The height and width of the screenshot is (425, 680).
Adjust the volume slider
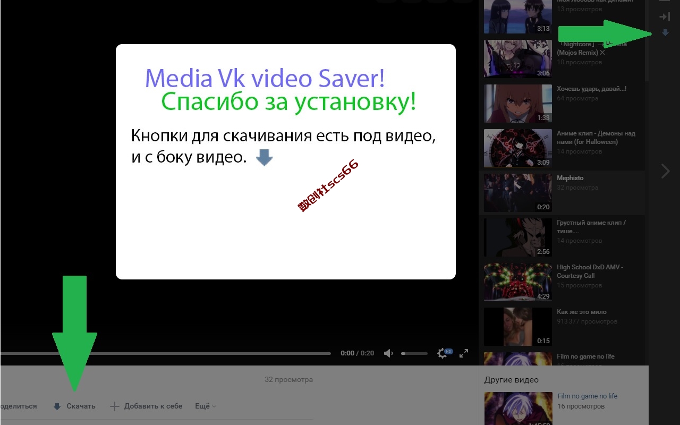pyautogui.click(x=414, y=353)
